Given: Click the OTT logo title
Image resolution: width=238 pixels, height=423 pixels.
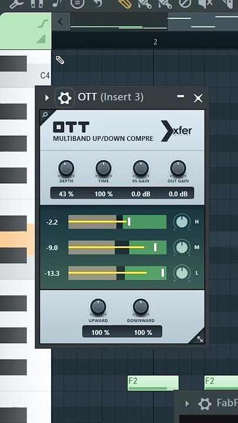Looking at the screenshot, I should tap(71, 127).
